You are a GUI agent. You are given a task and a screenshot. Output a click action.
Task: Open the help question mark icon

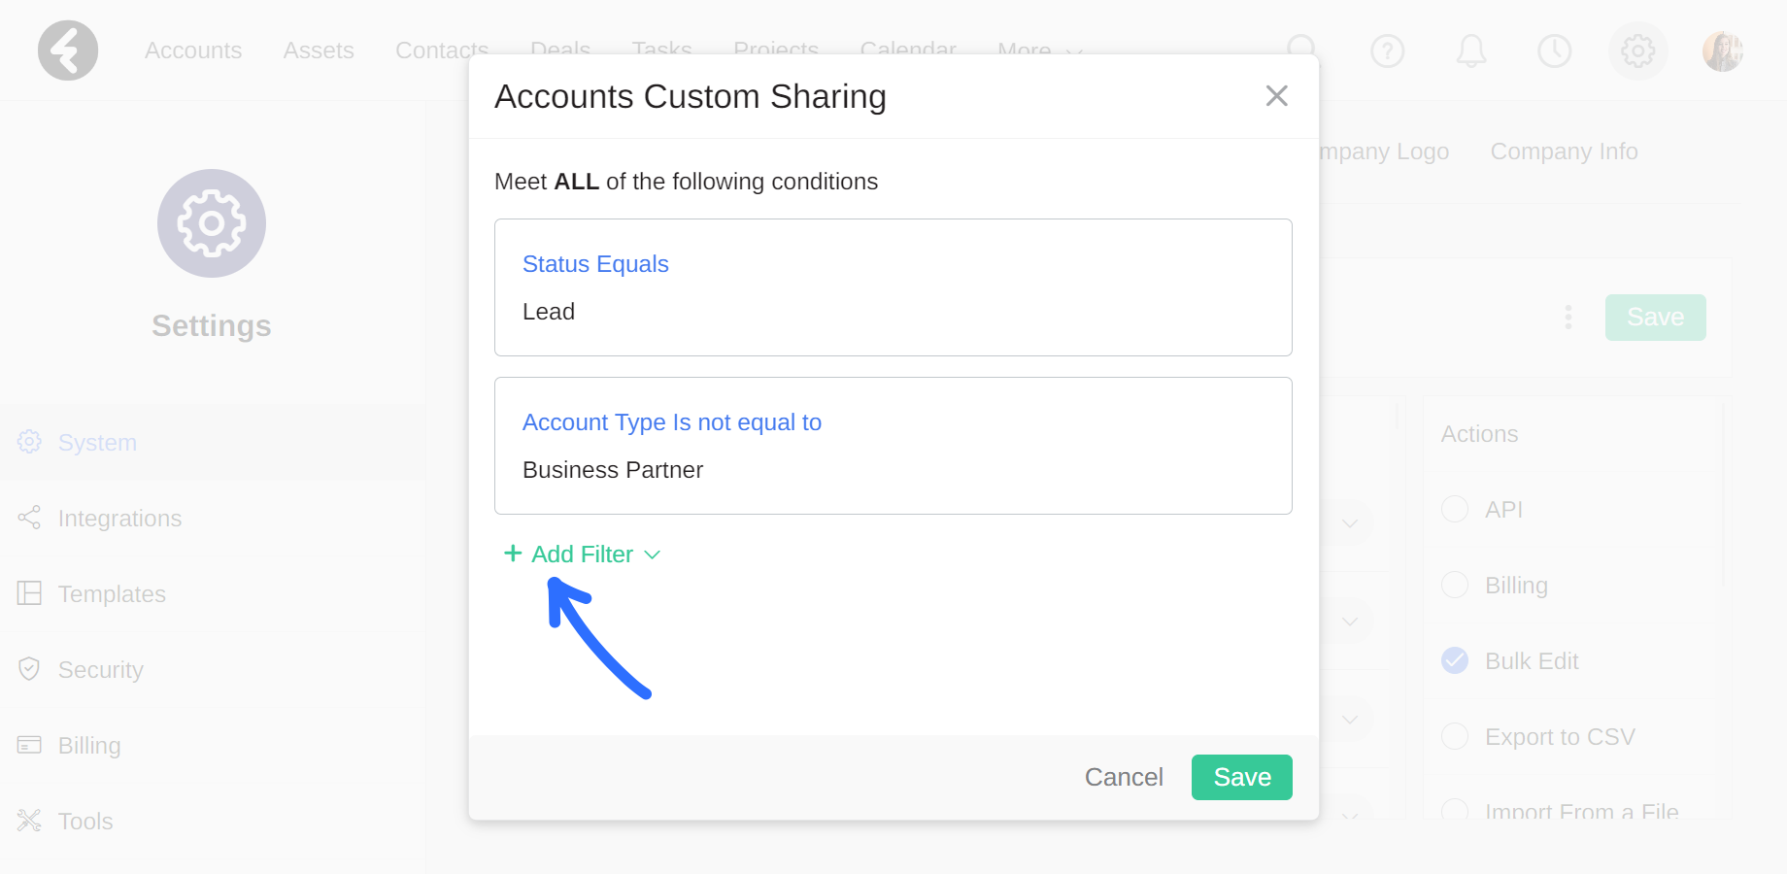pyautogui.click(x=1388, y=50)
